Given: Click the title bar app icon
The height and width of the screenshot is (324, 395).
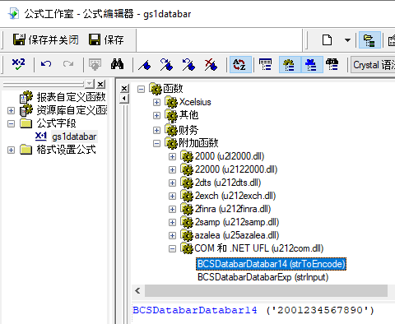Looking at the screenshot, I should coord(13,13).
